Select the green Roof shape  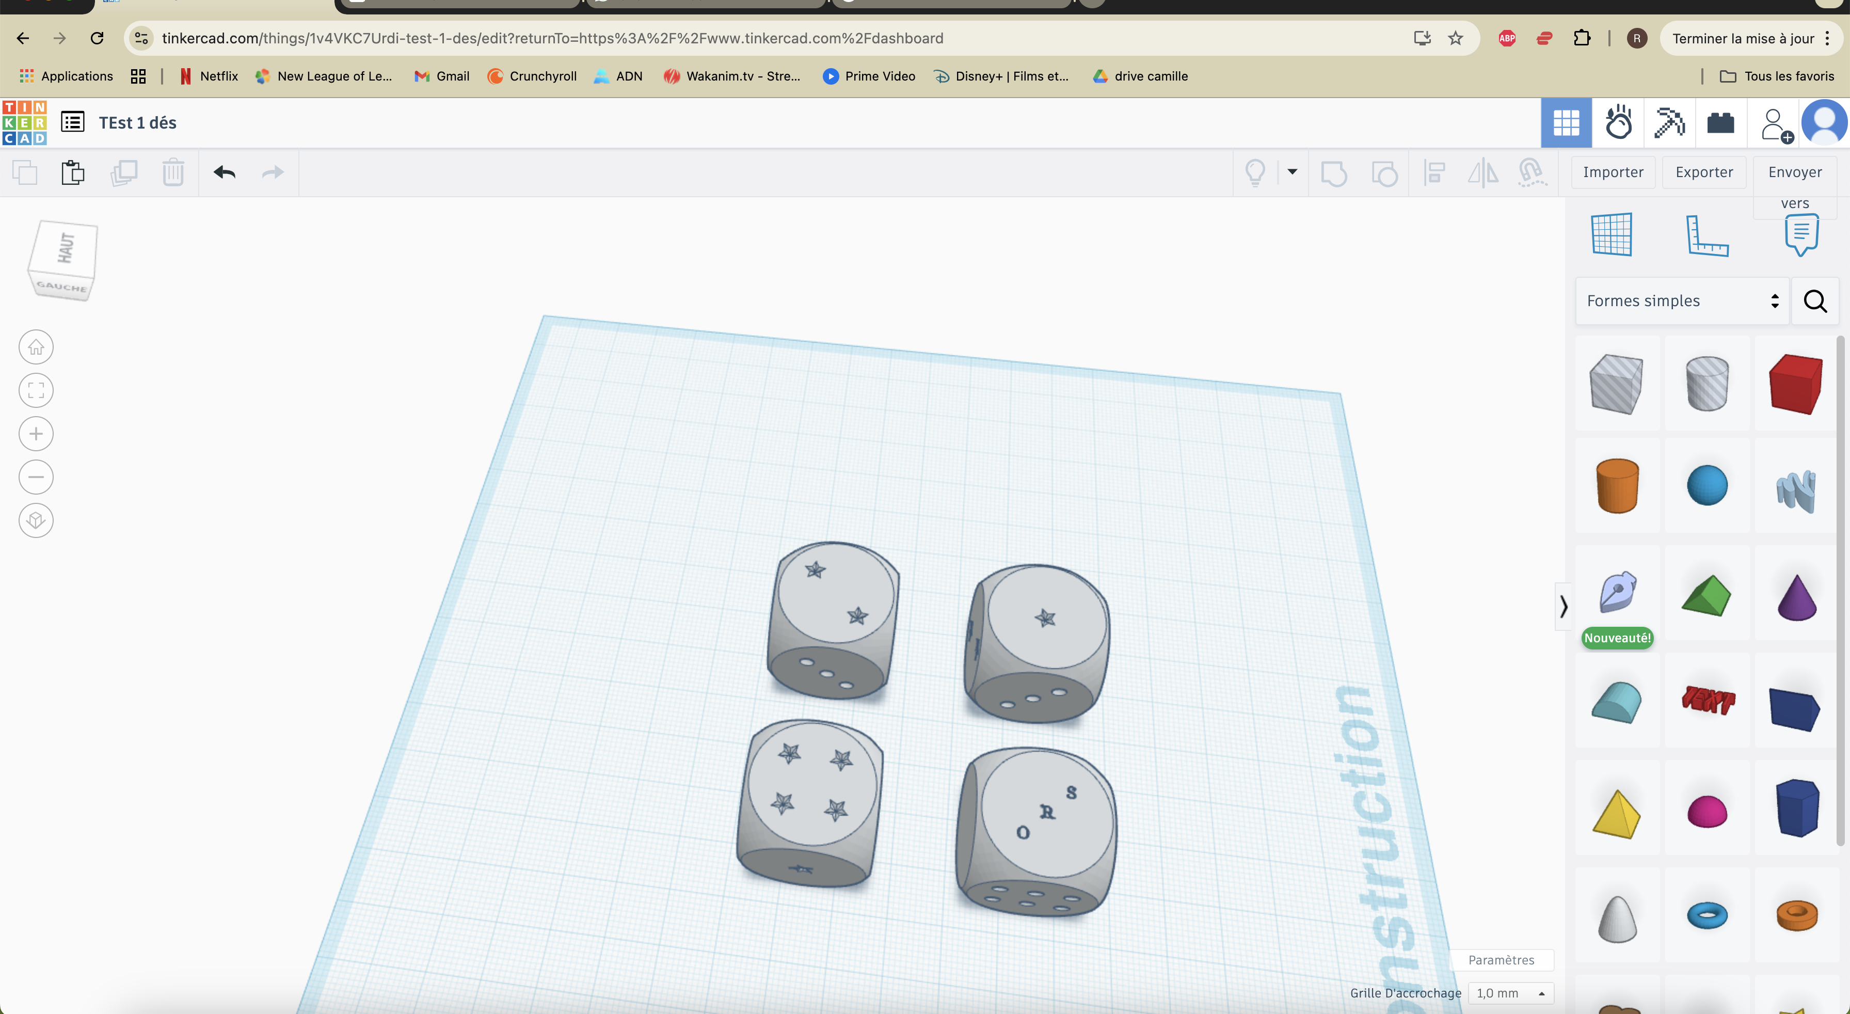coord(1707,595)
